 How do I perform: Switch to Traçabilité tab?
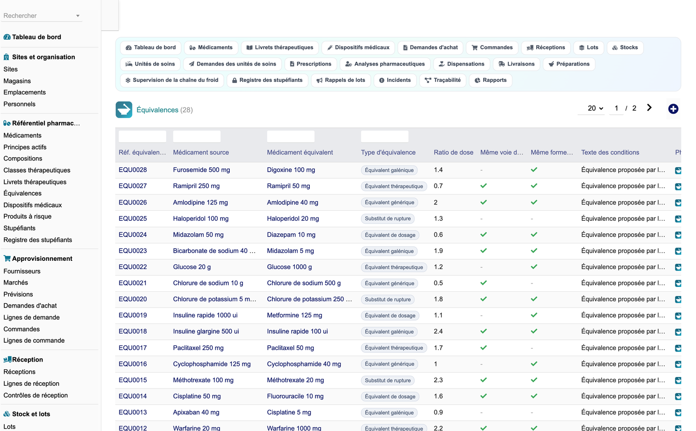(x=443, y=80)
